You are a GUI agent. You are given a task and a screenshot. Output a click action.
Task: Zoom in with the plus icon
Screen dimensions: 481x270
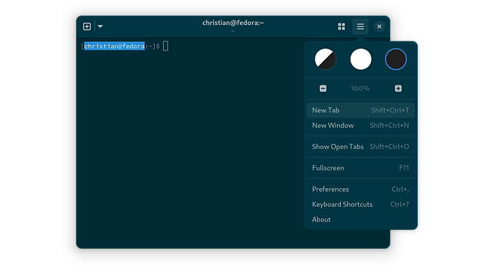pos(398,88)
